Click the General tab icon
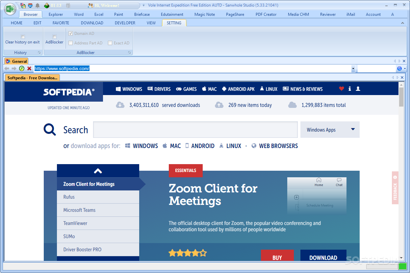 [8, 61]
